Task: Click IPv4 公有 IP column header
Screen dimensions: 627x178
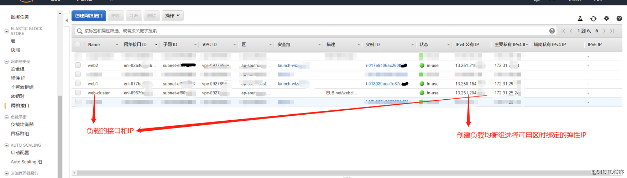Action: tap(467, 45)
